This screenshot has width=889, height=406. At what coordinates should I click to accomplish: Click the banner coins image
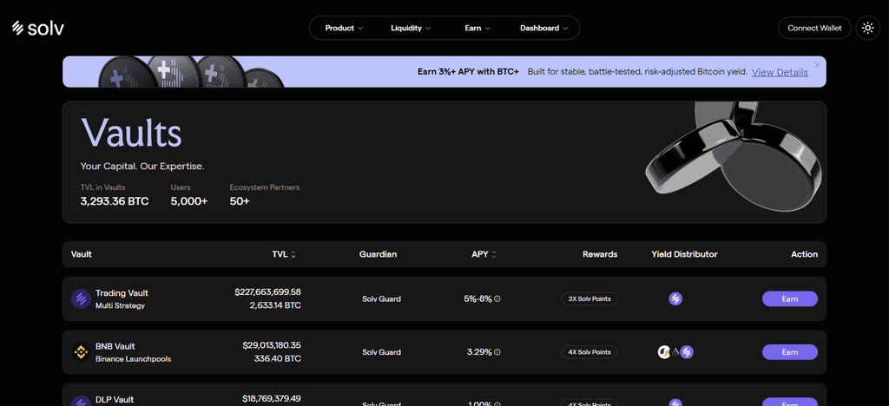click(192, 71)
